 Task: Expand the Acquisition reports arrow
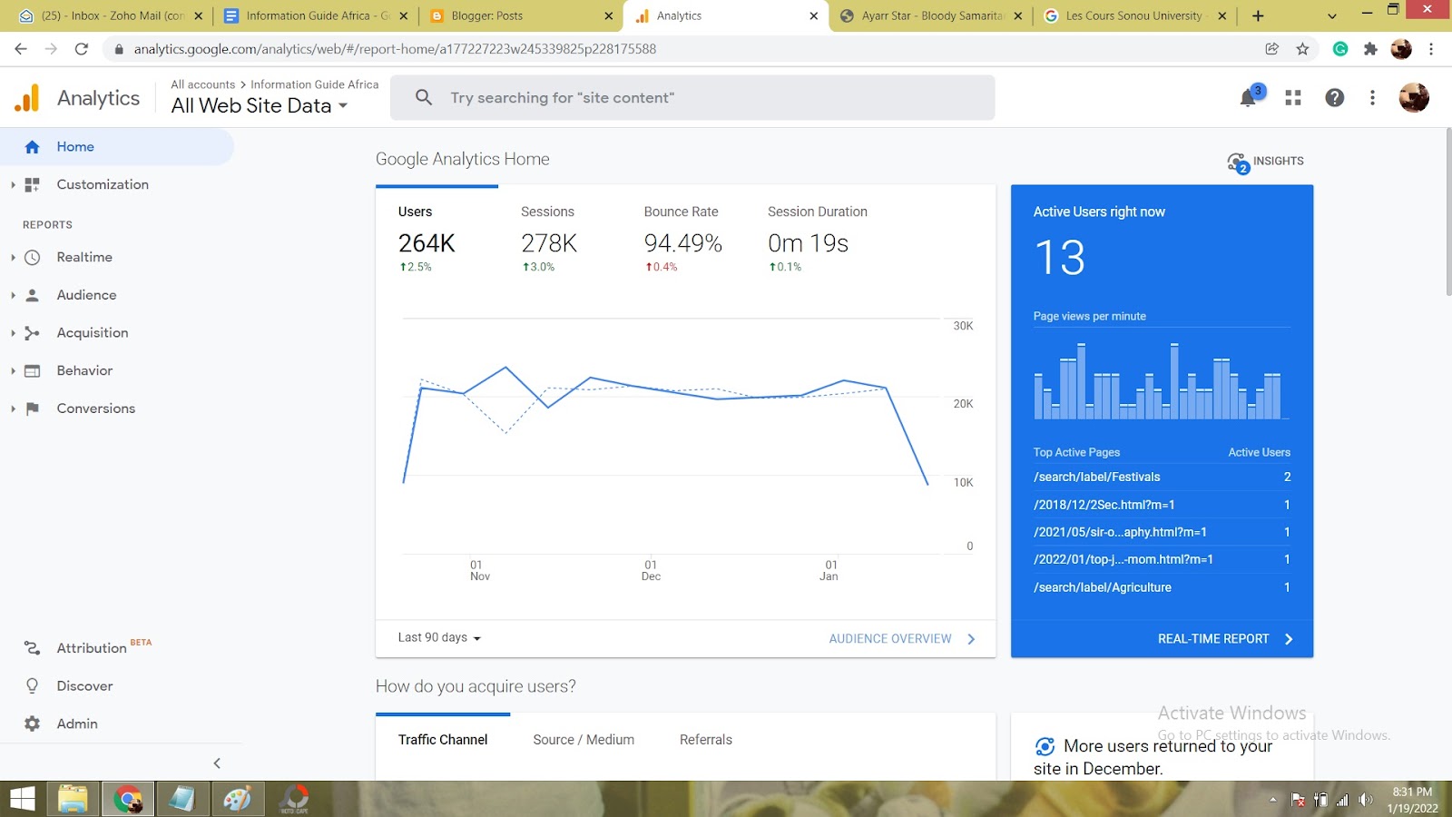pyautogui.click(x=13, y=333)
